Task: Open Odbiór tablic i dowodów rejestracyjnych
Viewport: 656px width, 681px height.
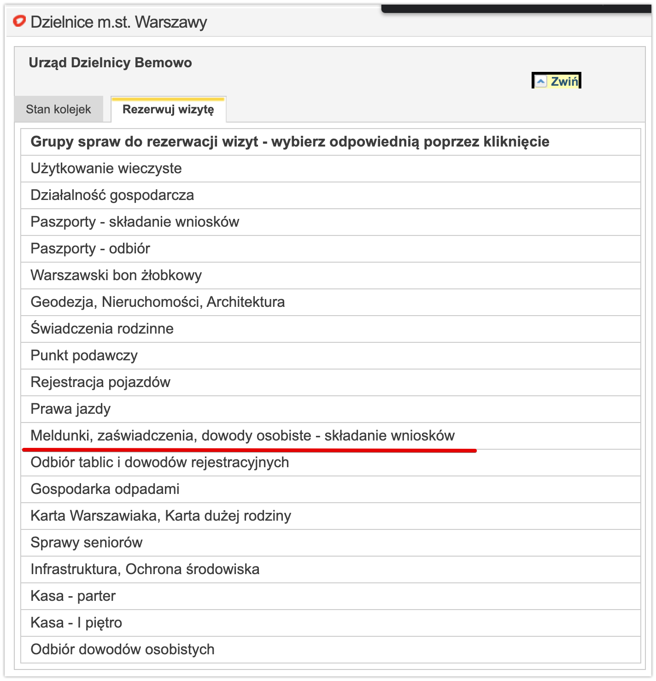Action: coord(331,463)
